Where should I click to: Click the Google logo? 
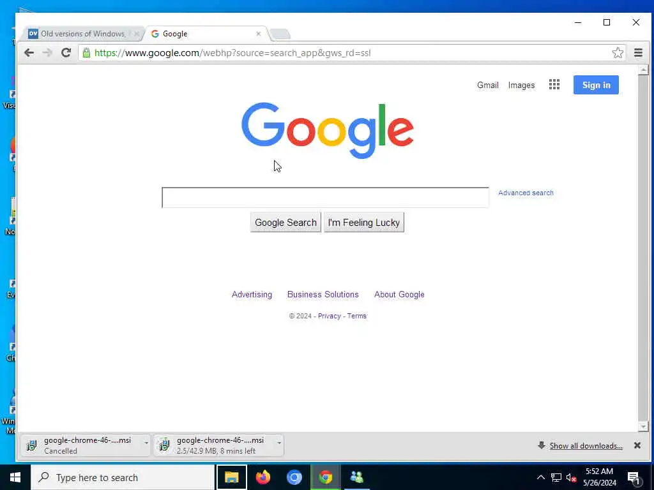(x=328, y=130)
